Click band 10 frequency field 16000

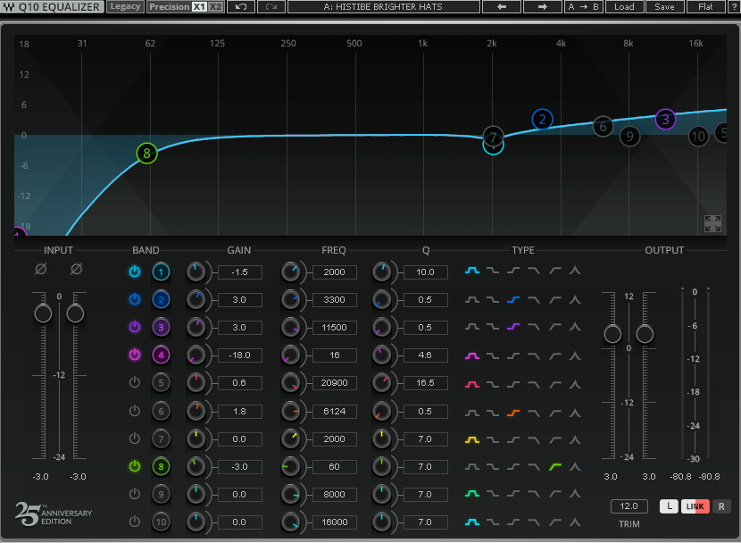[x=334, y=522]
